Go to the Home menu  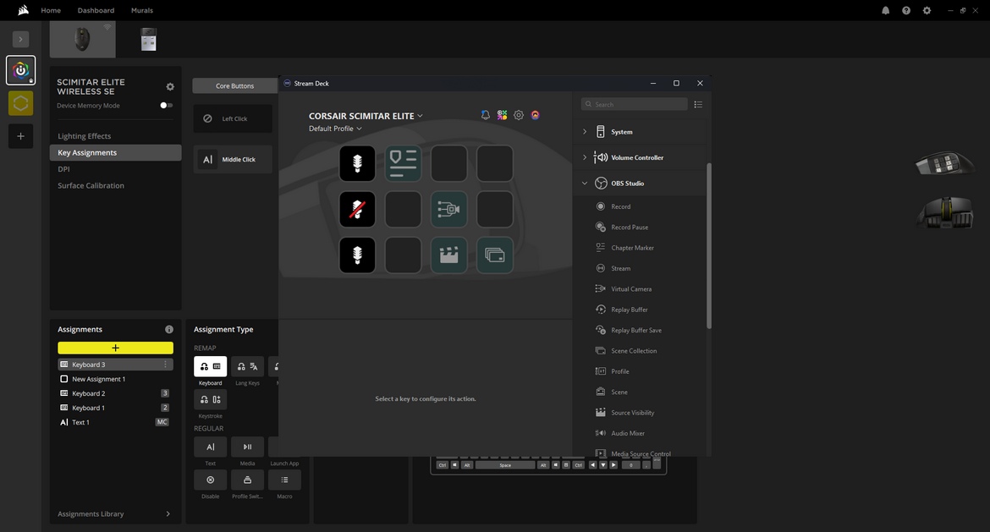[51, 10]
